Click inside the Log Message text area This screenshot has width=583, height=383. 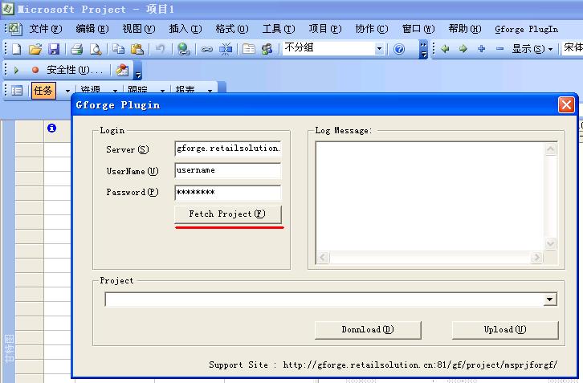pos(430,197)
